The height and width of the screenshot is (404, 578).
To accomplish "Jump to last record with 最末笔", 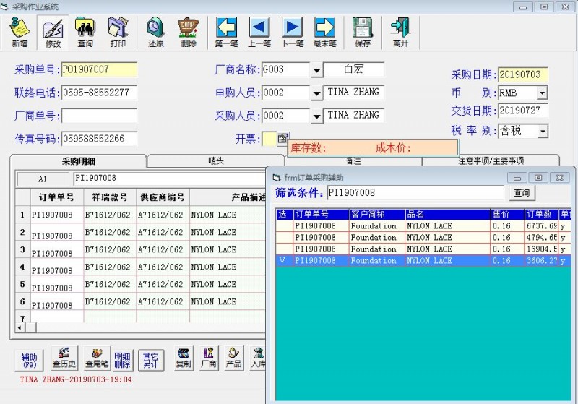I will pos(324,33).
